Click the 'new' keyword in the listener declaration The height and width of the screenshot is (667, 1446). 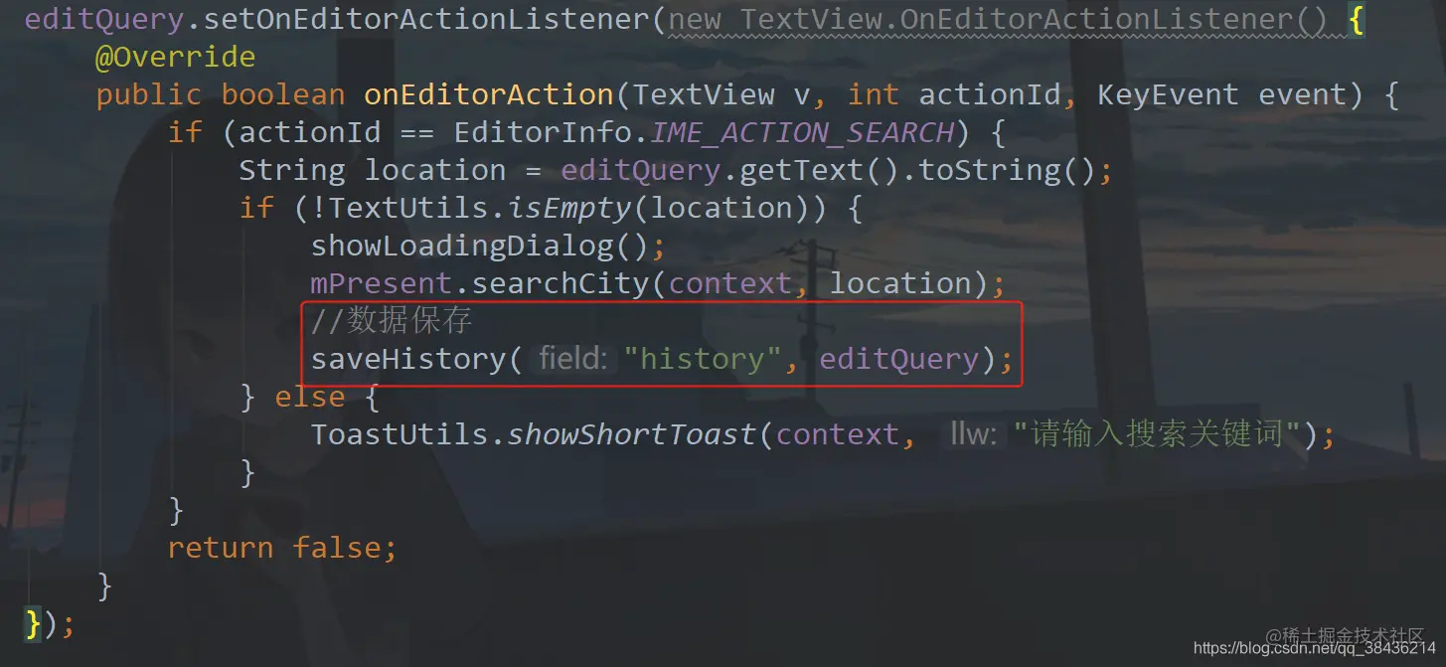695,19
